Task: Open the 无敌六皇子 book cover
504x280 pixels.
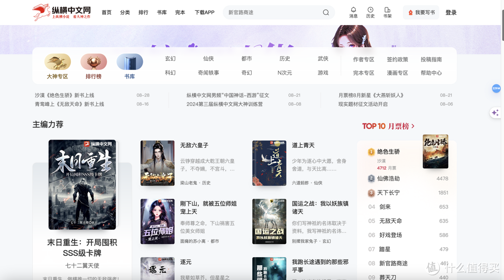Action: tap(158, 163)
